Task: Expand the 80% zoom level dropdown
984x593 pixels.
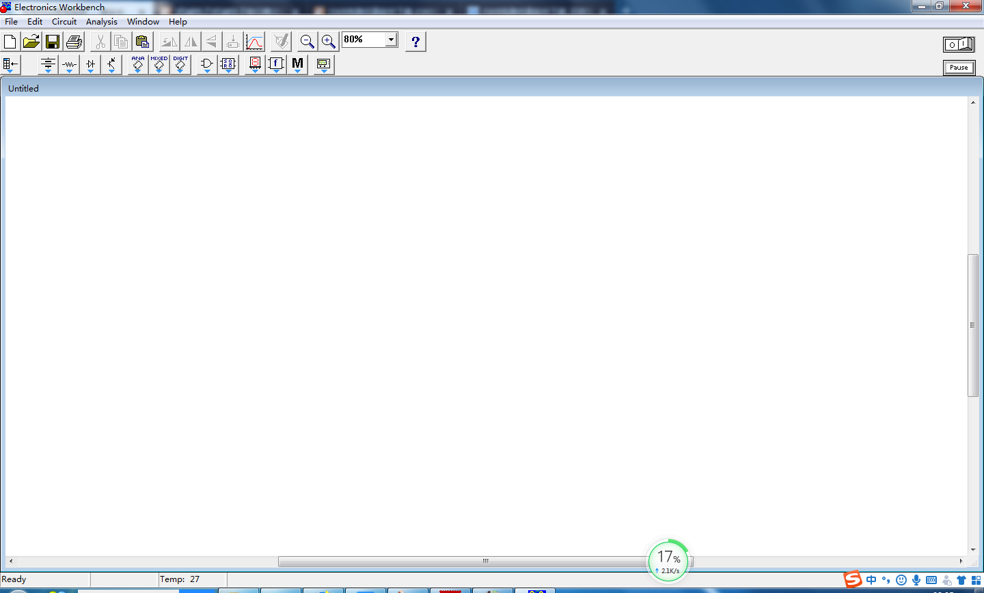Action: (x=391, y=40)
